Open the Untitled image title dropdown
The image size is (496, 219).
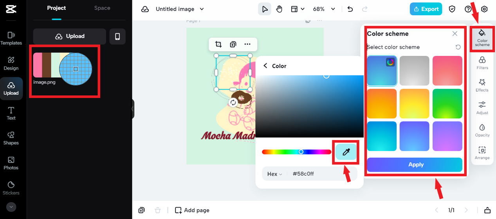180,9
